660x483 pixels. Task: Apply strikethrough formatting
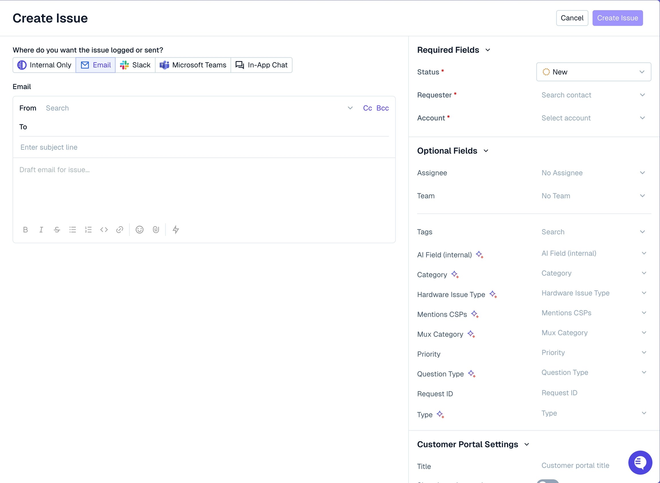(57, 230)
